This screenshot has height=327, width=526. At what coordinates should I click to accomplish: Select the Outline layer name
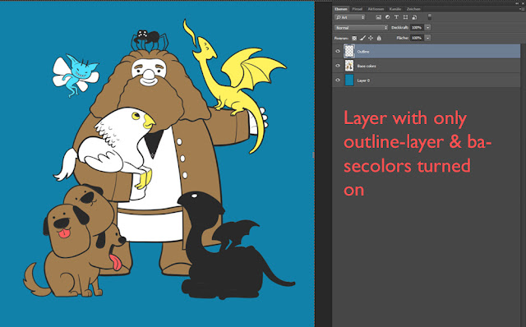[363, 52]
